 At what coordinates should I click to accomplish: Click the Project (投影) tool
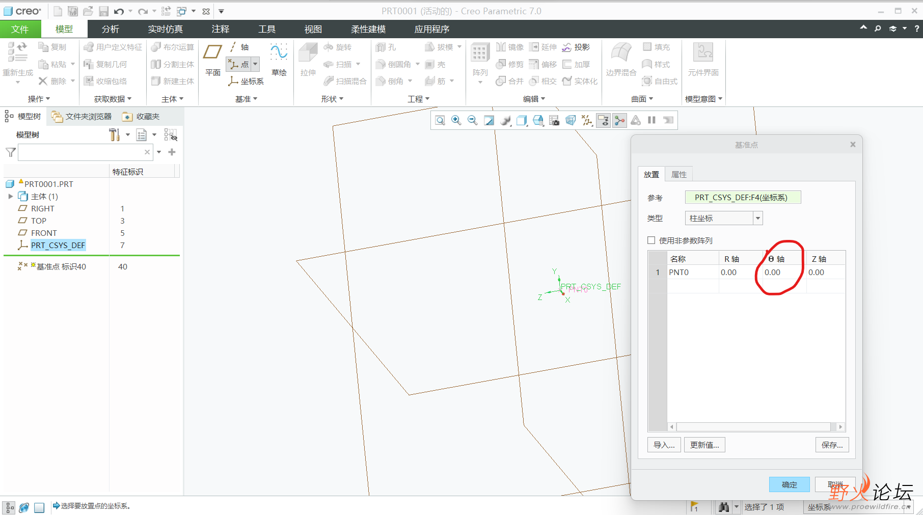point(576,47)
